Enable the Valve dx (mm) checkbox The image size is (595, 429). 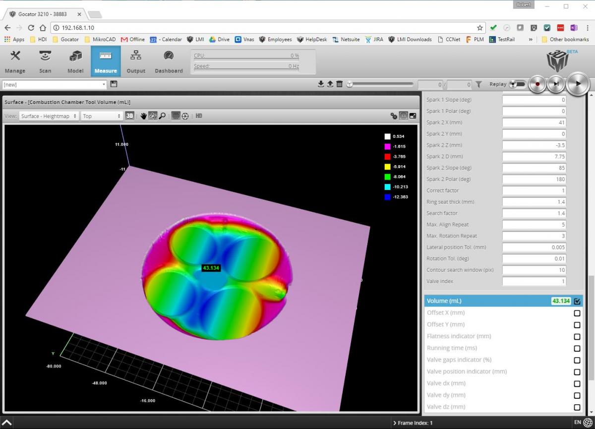pyautogui.click(x=577, y=383)
